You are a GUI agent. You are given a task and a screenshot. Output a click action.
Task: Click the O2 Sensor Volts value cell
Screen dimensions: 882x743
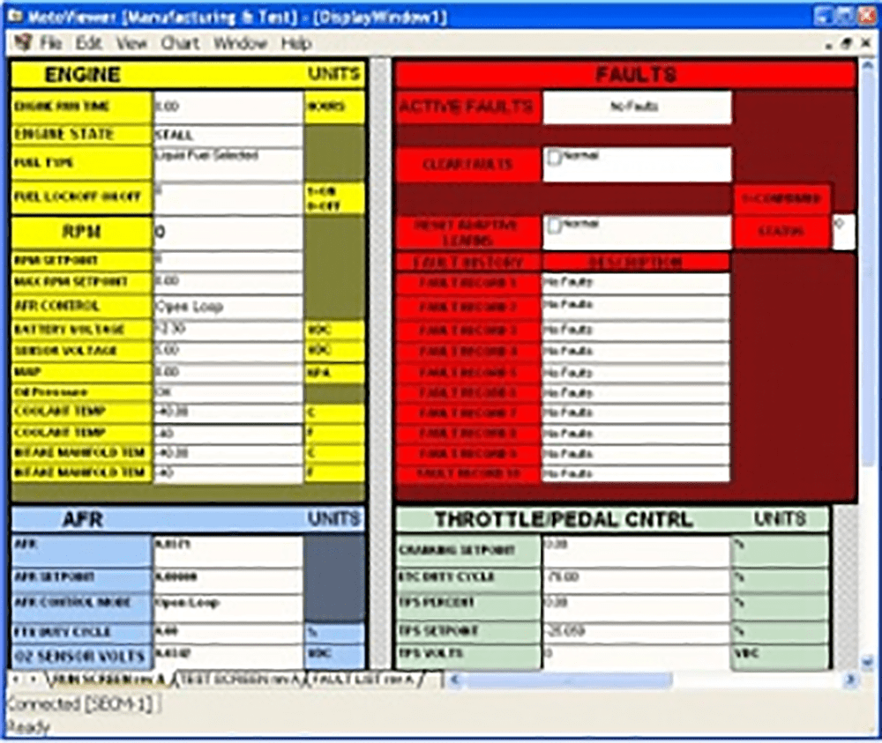point(228,656)
